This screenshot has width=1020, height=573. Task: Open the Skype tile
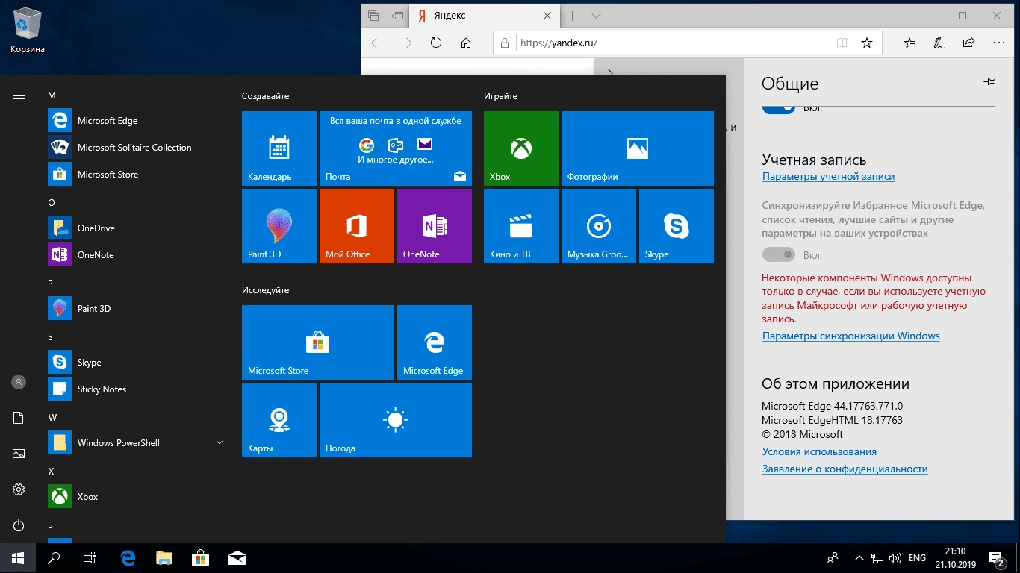[677, 226]
